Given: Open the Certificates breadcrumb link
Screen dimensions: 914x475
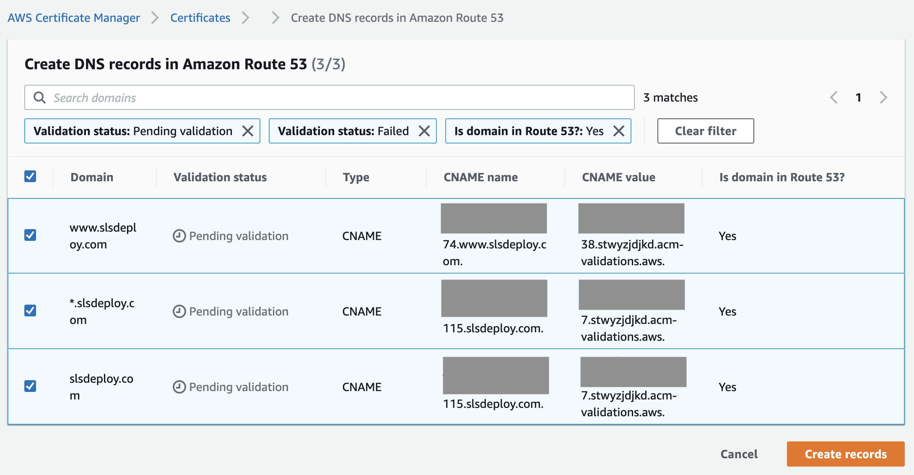Looking at the screenshot, I should [x=200, y=18].
